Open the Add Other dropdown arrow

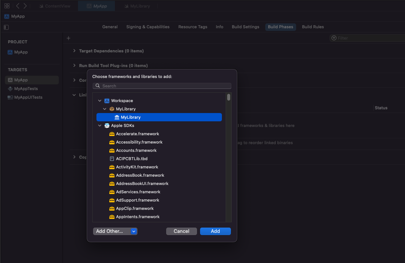(x=133, y=231)
